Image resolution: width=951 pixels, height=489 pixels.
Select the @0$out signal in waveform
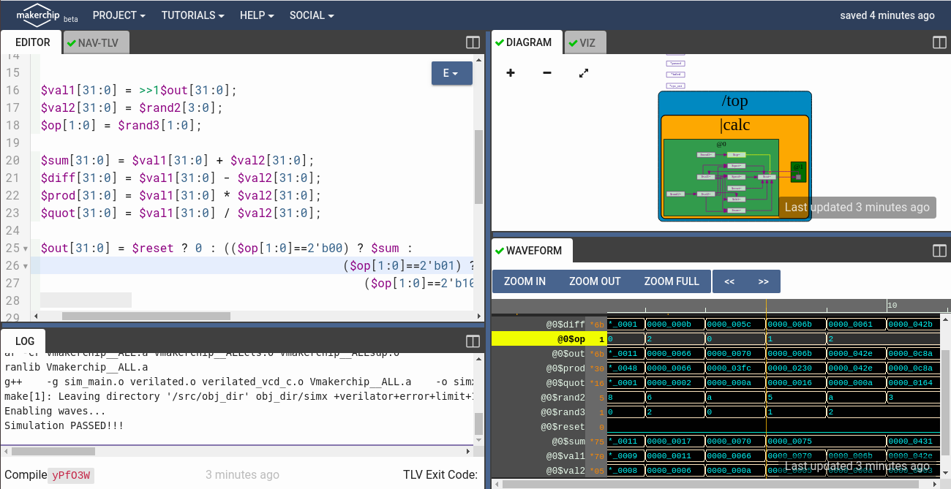[x=568, y=354]
